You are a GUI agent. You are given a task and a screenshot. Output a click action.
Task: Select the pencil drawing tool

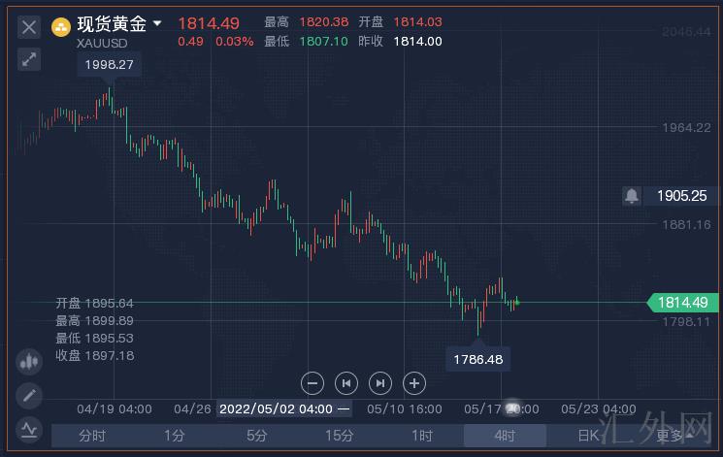coord(29,395)
